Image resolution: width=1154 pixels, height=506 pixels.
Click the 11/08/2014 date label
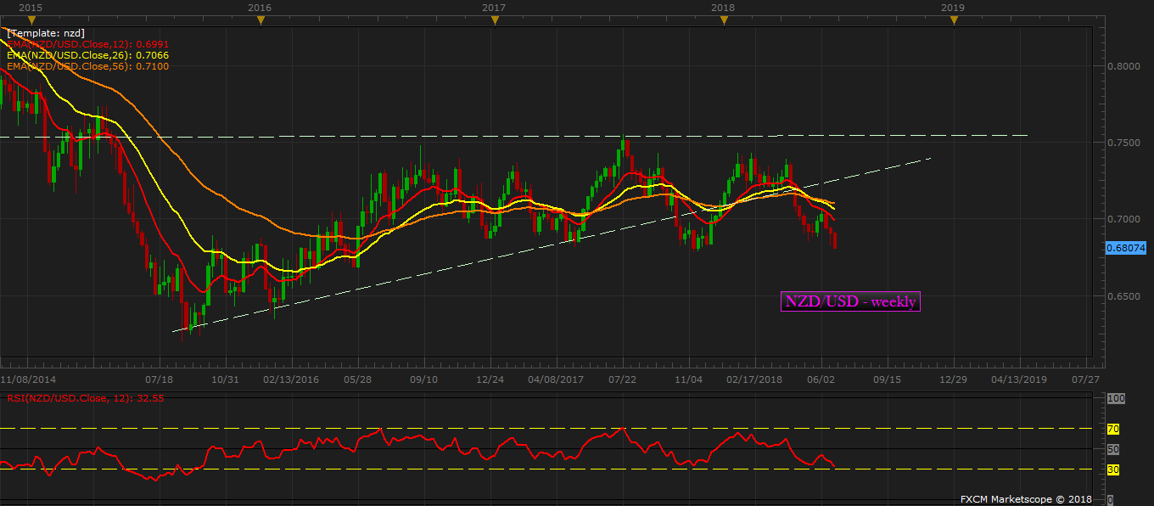tap(28, 379)
